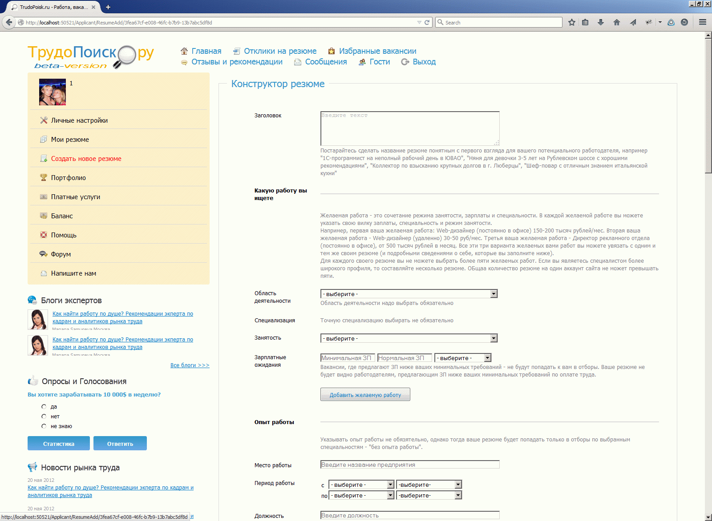Open the Все блоги >>> link
Screen dimensions: 712x521
tap(190, 365)
